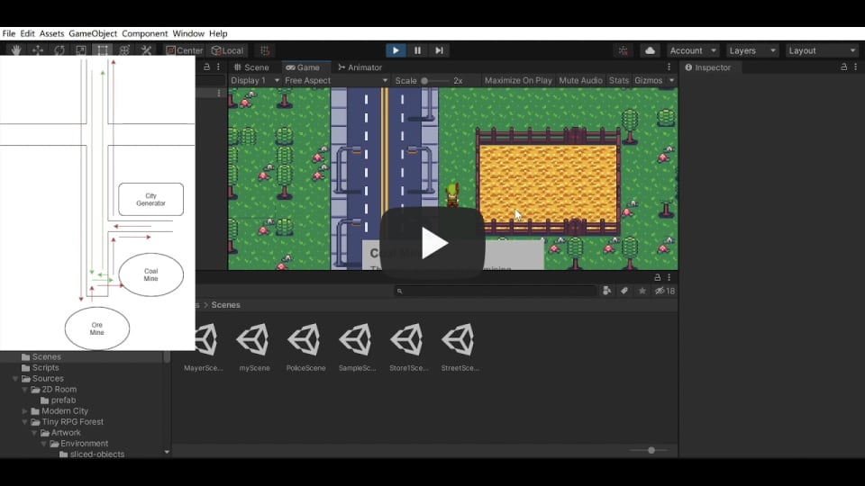This screenshot has height=486, width=865.
Task: Select the myScene asset
Action: point(254,347)
